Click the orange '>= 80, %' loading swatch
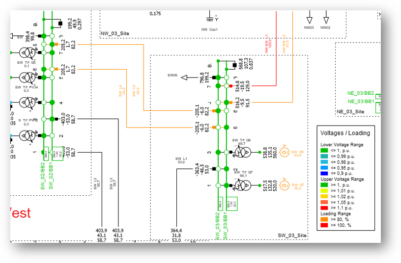The height and width of the screenshot is (263, 401). [324, 220]
